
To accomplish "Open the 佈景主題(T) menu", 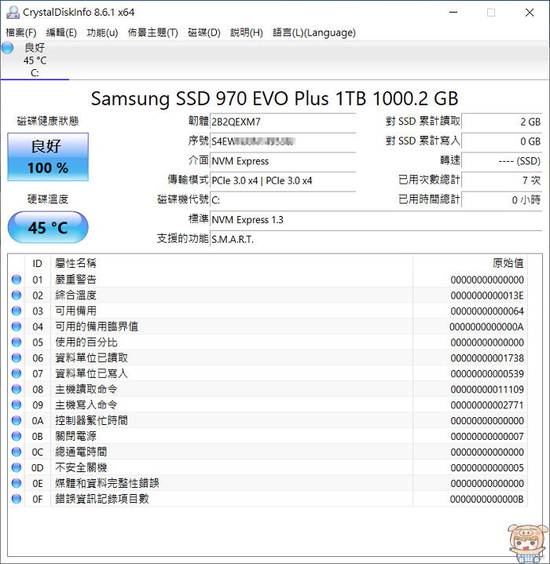I will tap(153, 33).
